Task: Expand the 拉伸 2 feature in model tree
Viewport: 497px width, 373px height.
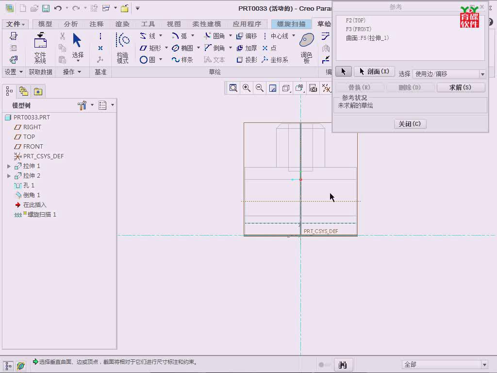Action: click(x=9, y=176)
